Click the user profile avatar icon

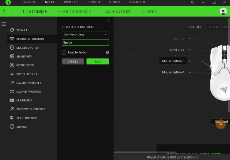point(223,11)
